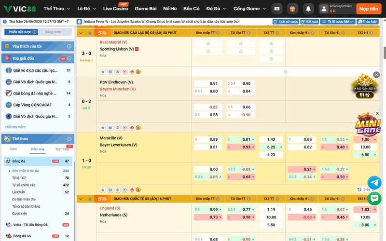
Task: Open Cúp Vàng CONCACAF league
Action: point(38,105)
